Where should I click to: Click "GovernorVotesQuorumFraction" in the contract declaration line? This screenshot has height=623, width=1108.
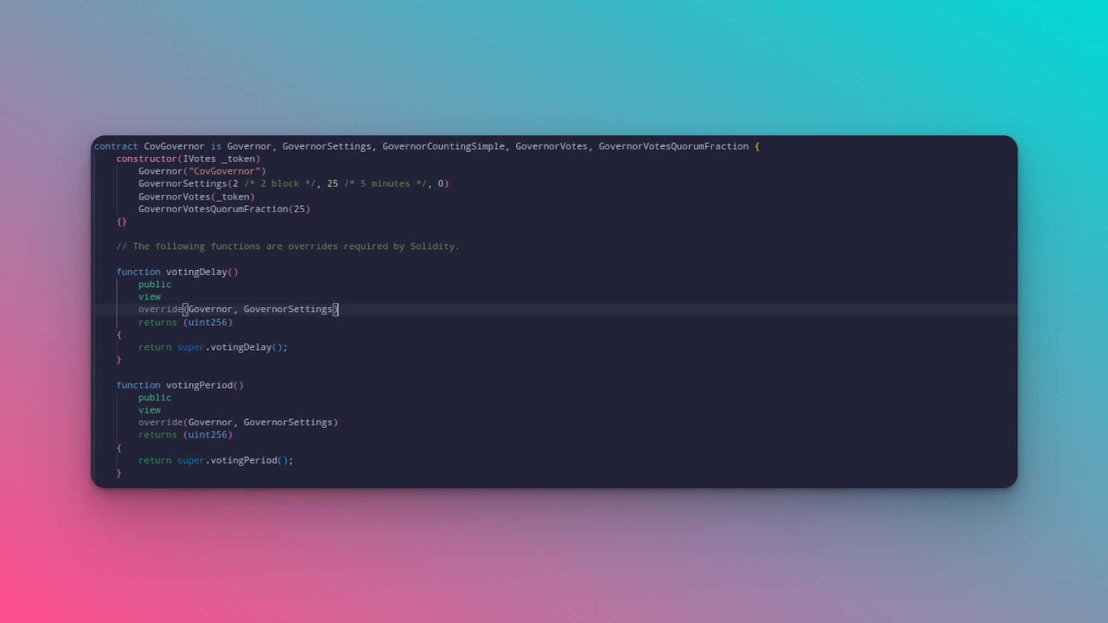pyautogui.click(x=673, y=146)
